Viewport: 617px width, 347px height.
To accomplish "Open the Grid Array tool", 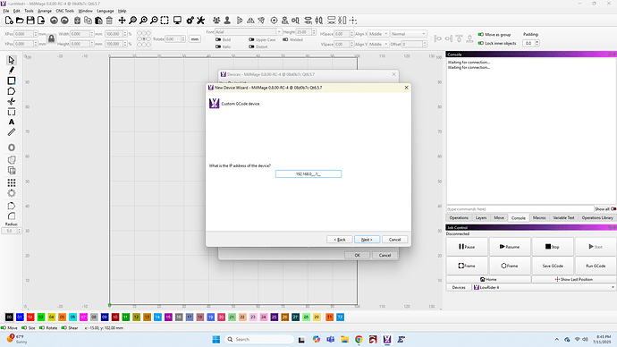I will pyautogui.click(x=12, y=183).
